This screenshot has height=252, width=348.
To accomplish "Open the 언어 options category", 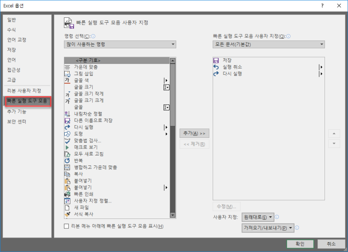I will tap(12, 60).
